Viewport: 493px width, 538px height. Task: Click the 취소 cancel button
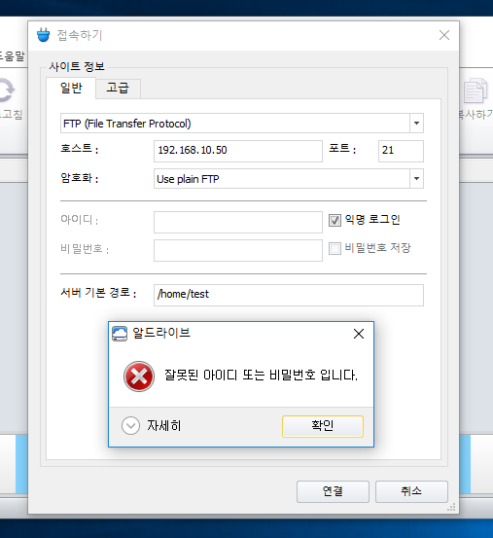(411, 491)
